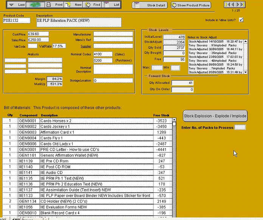Click the Manufacturer field
Screen dimensions: 263x220
pos(113,34)
